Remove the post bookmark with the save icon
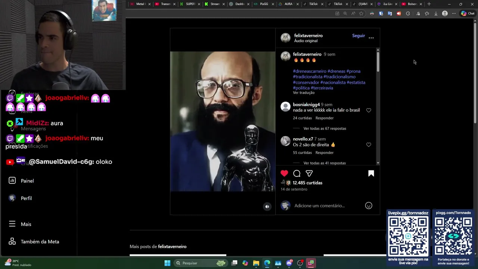The width and height of the screenshot is (478, 269). pyautogui.click(x=371, y=173)
